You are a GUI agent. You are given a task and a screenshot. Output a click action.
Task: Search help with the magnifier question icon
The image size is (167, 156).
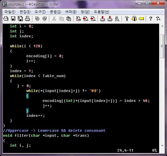pyautogui.click(x=158, y=19)
